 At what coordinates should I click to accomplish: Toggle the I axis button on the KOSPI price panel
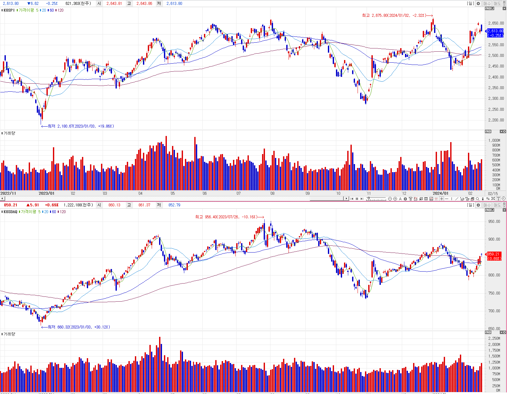pyautogui.click(x=489, y=8)
